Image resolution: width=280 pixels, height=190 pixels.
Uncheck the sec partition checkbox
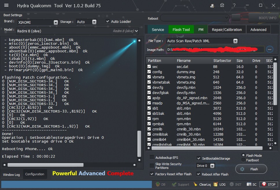pyautogui.click(x=149, y=67)
